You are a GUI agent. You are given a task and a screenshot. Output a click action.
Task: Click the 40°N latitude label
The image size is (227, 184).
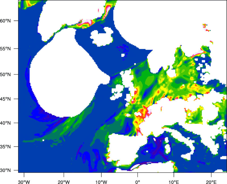pos(5,123)
